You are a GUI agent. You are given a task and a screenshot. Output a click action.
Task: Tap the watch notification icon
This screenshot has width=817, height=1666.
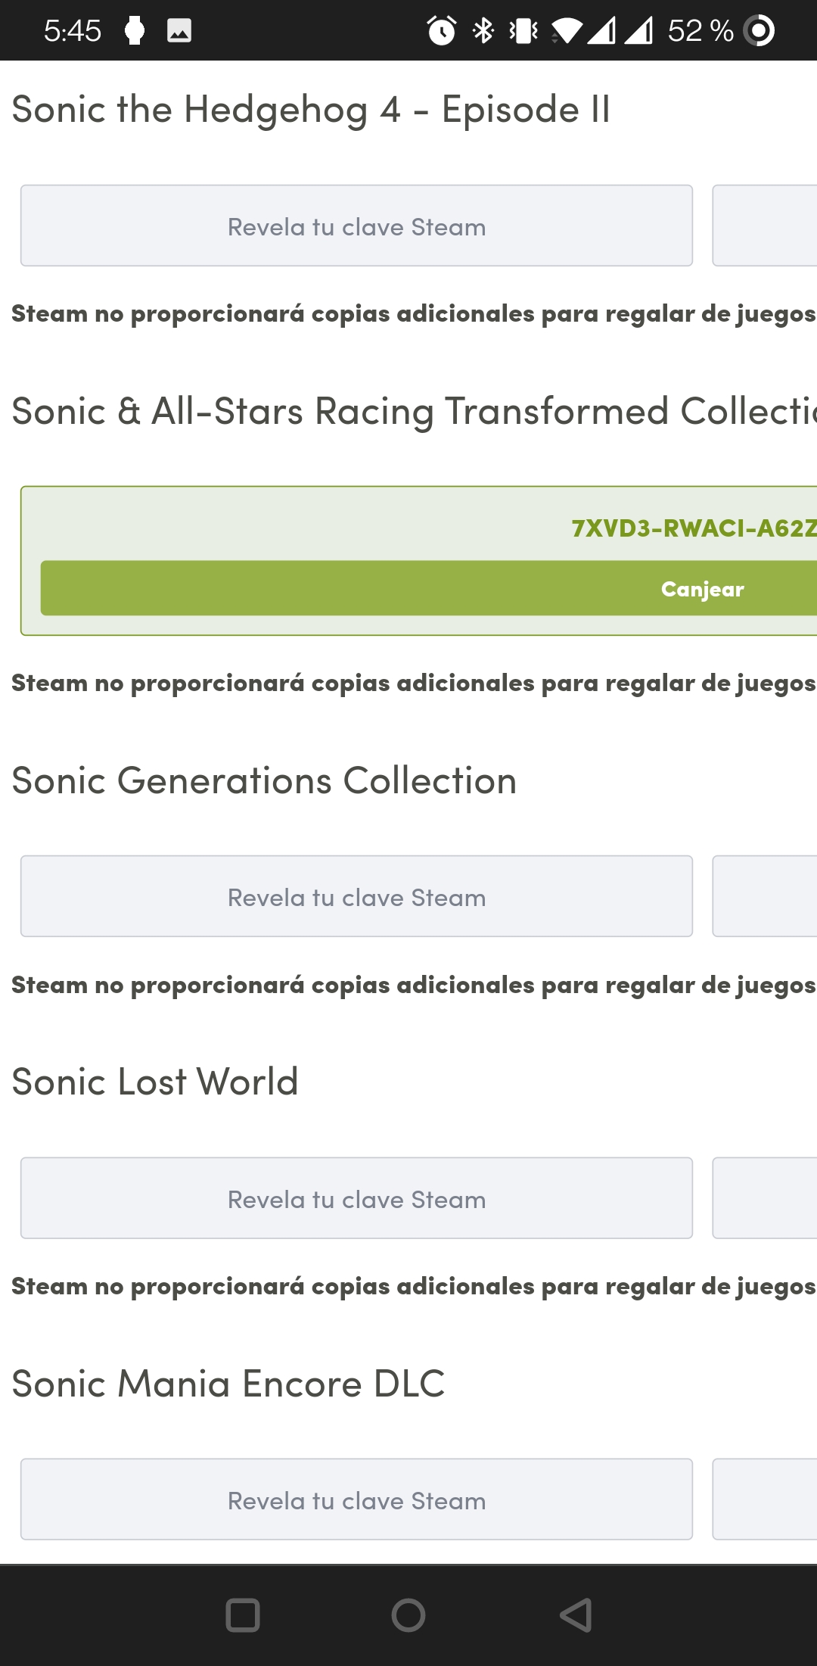135,30
